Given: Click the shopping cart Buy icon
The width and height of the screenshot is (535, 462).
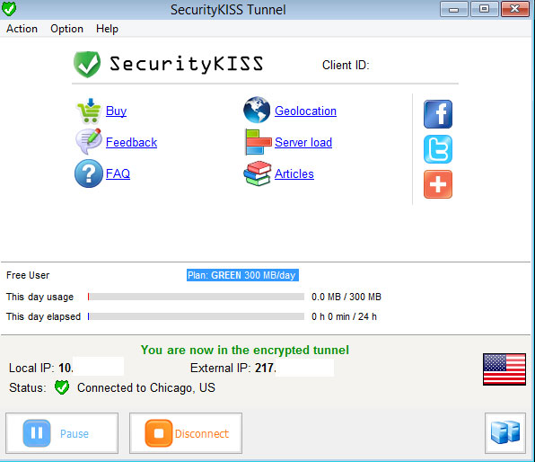Looking at the screenshot, I should pyautogui.click(x=89, y=111).
